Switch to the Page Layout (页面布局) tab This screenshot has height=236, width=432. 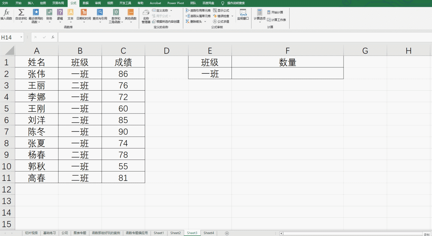[x=57, y=3]
